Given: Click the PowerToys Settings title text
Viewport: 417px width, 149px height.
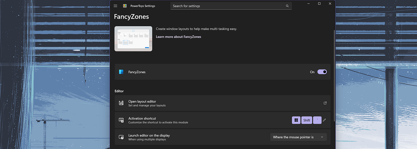Looking at the screenshot, I should (x=143, y=6).
